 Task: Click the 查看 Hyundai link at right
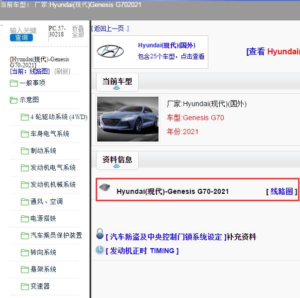(x=273, y=51)
